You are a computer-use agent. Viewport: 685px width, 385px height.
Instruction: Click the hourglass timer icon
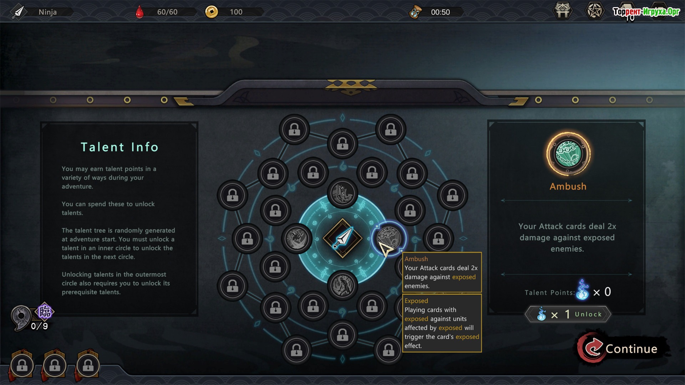[x=415, y=12]
